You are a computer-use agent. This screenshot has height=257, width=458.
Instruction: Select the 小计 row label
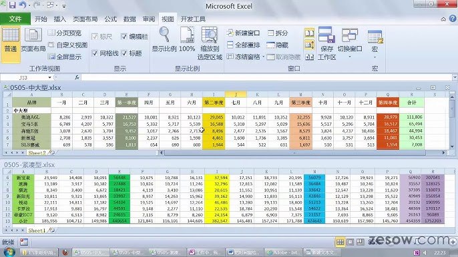(23, 221)
